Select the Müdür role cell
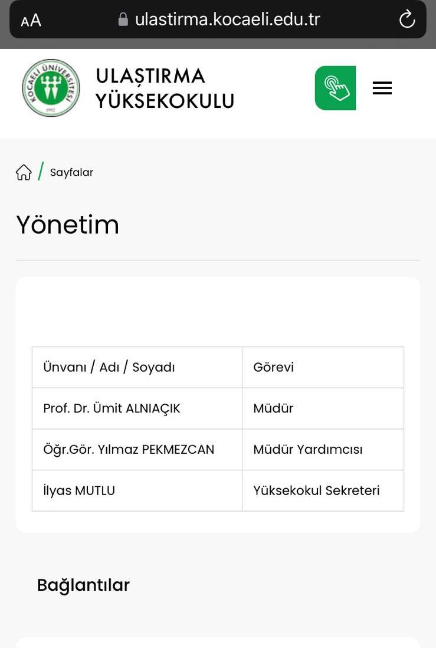 273,408
